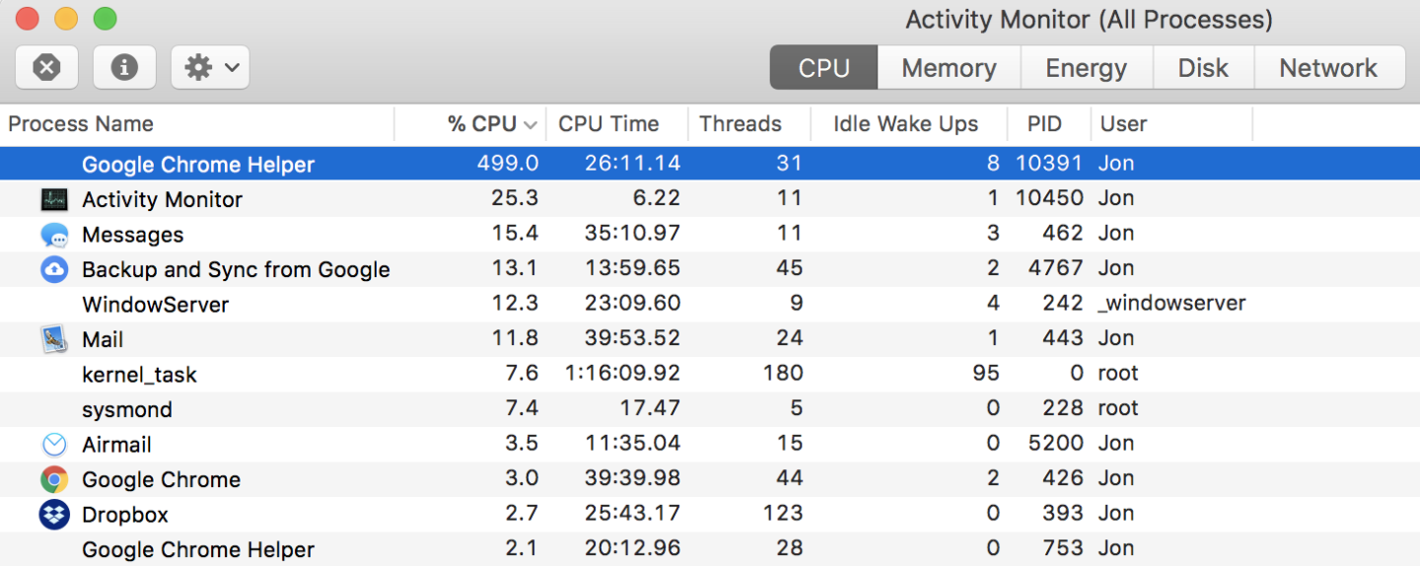
Task: Click the process Inspect info button
Action: pyautogui.click(x=124, y=67)
